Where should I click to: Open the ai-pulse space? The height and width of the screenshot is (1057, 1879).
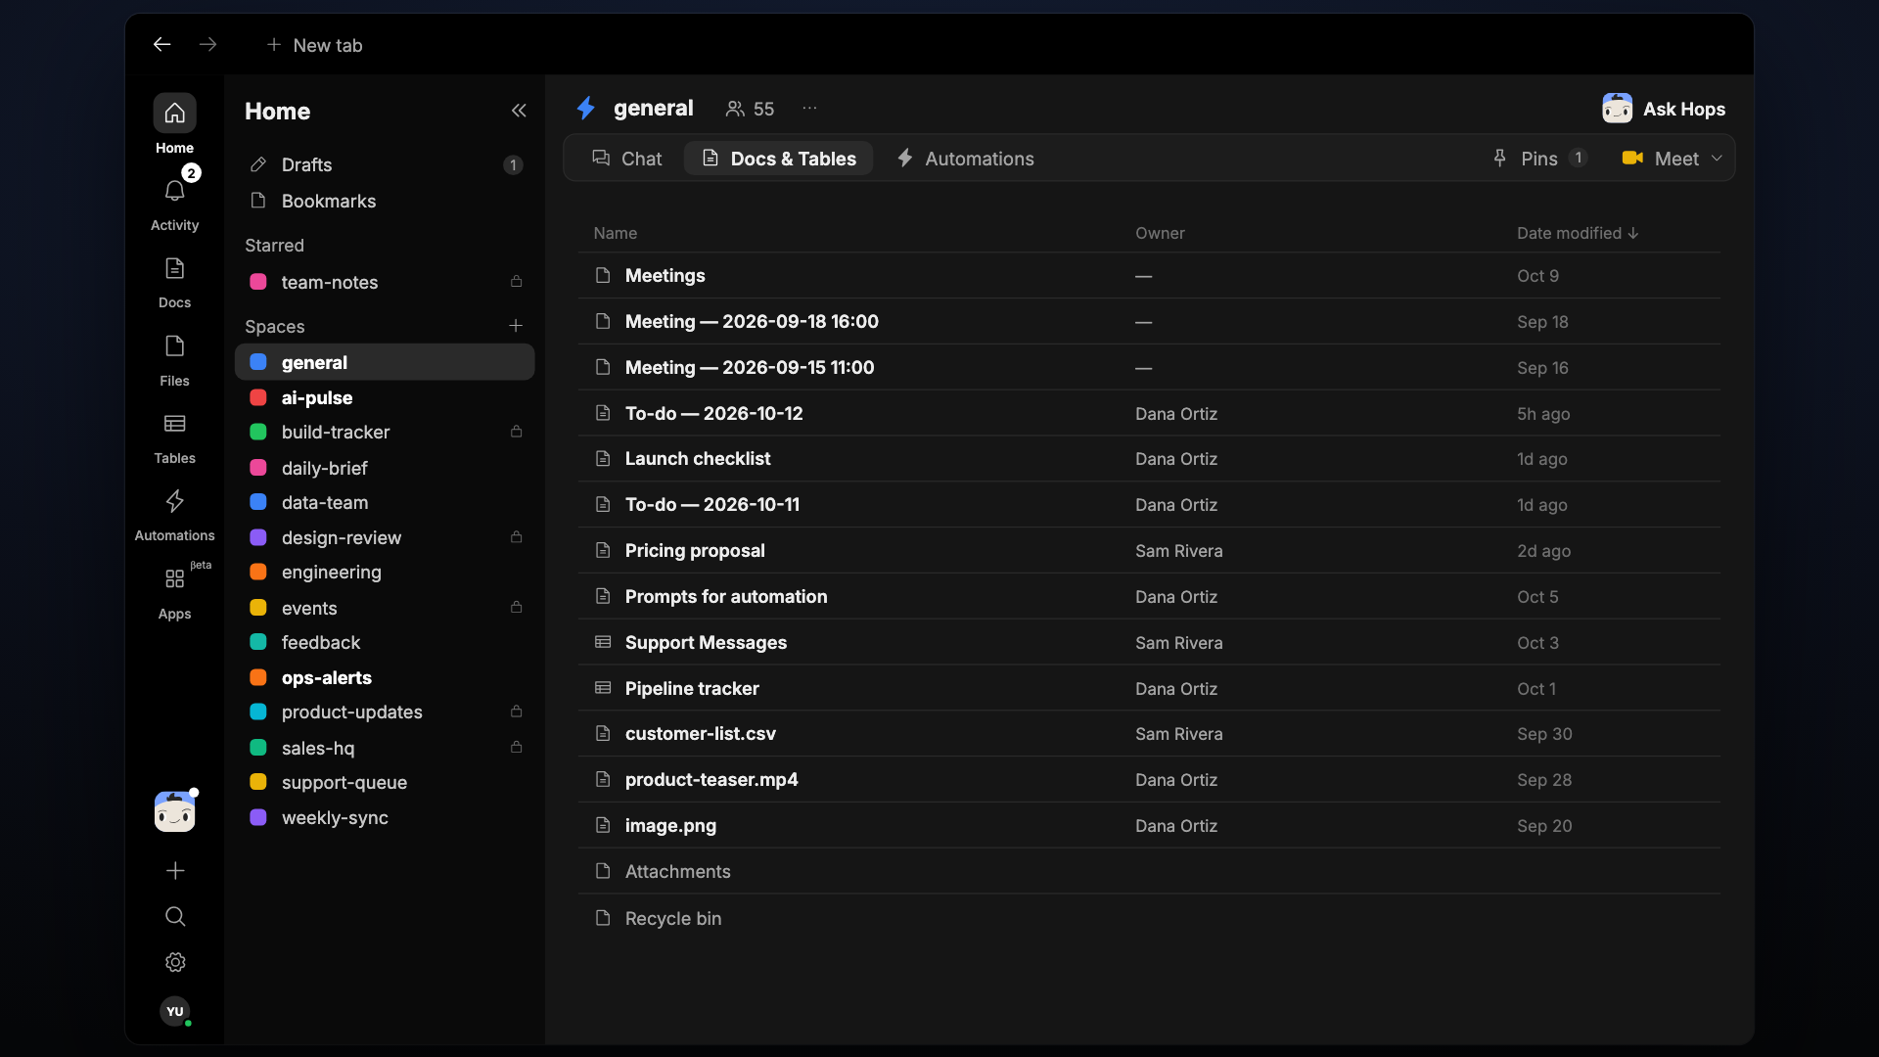tap(385, 397)
